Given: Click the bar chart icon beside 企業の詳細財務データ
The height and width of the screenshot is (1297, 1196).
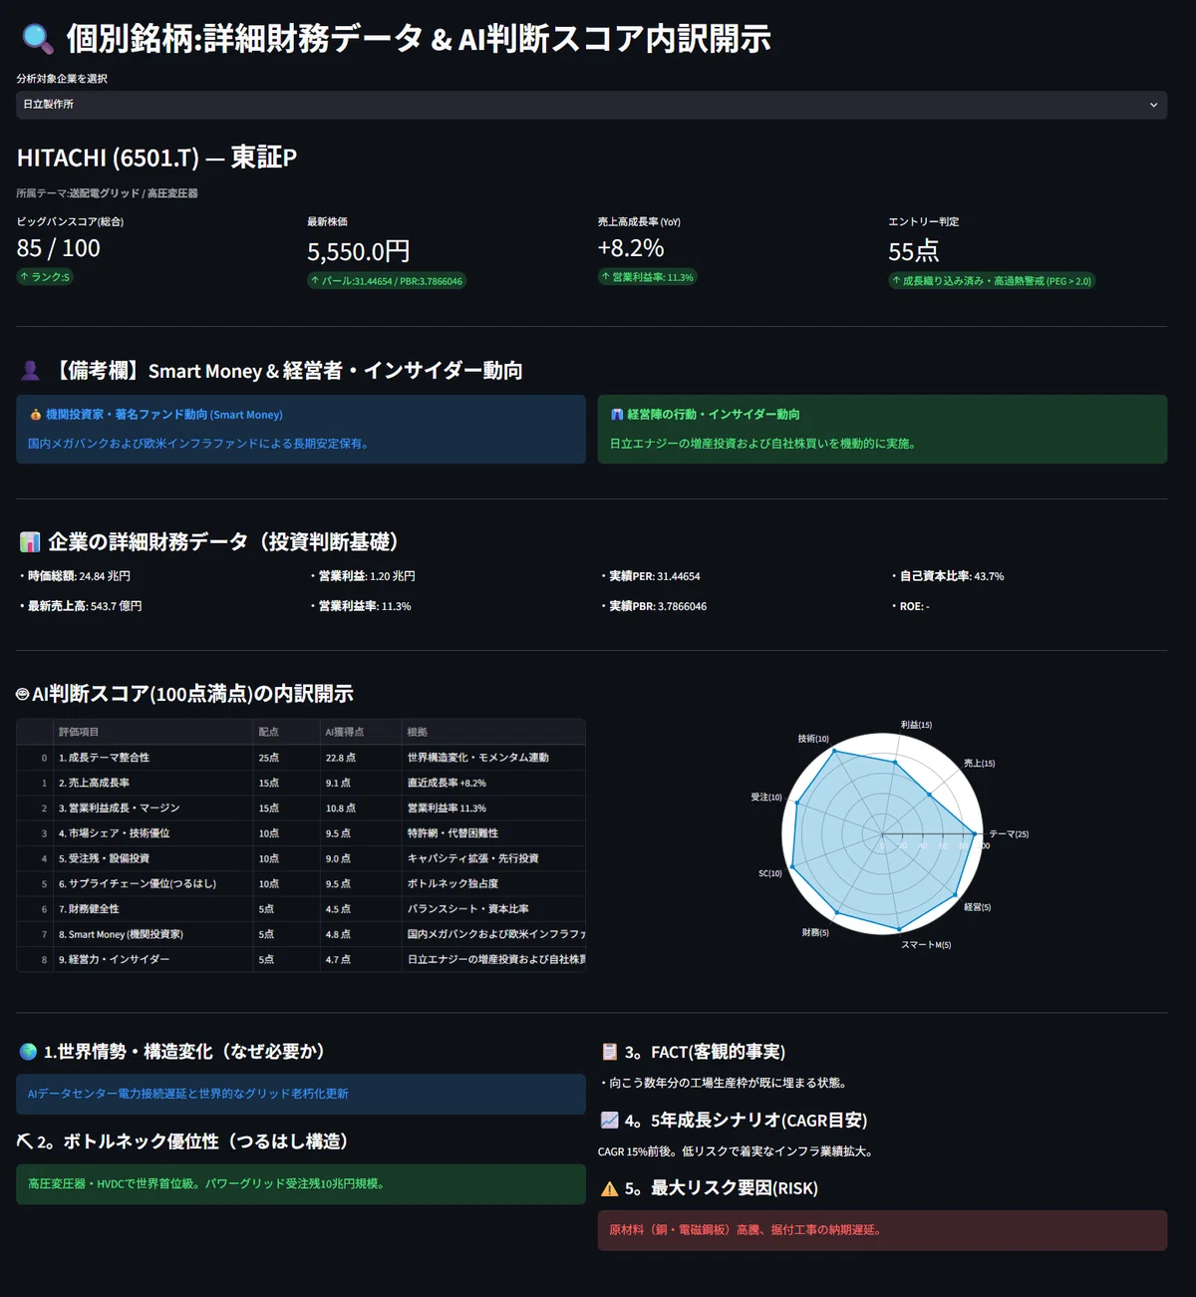Looking at the screenshot, I should point(30,542).
